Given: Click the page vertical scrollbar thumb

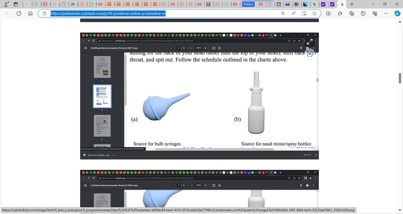Looking at the screenshot, I should tap(400, 78).
